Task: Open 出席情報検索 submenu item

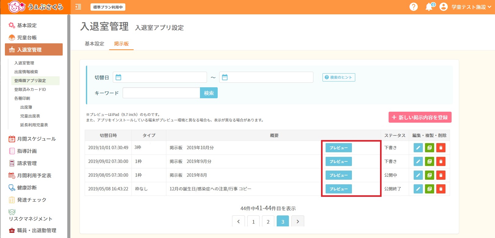Action: [26, 72]
